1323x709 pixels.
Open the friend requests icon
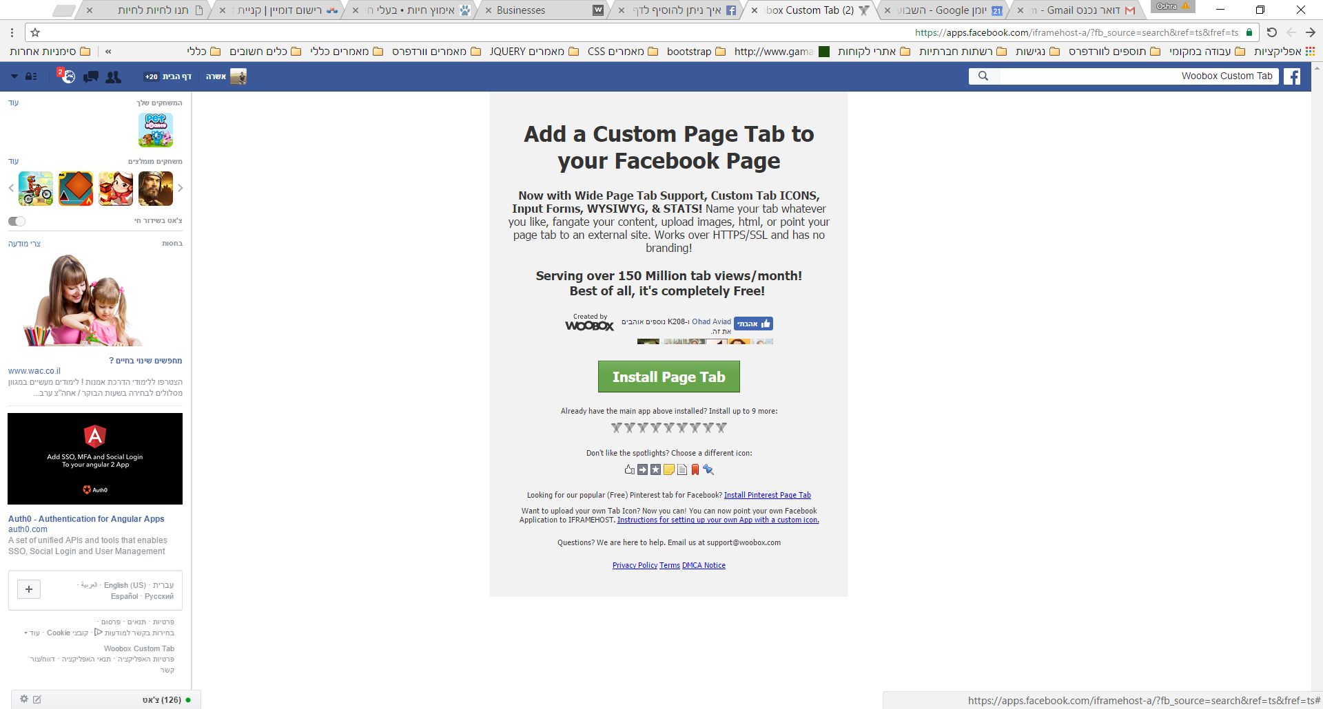pyautogui.click(x=113, y=76)
